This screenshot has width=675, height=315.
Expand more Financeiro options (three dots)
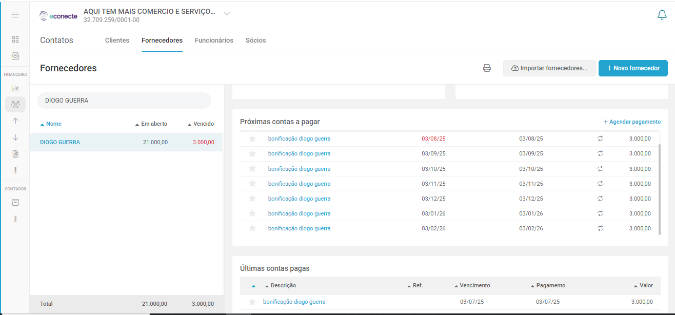[x=15, y=170]
